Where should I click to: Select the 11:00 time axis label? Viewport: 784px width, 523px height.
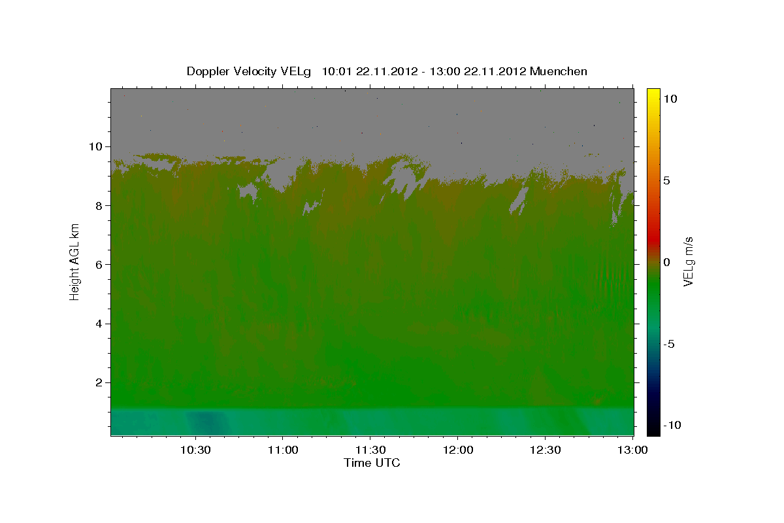pos(283,450)
